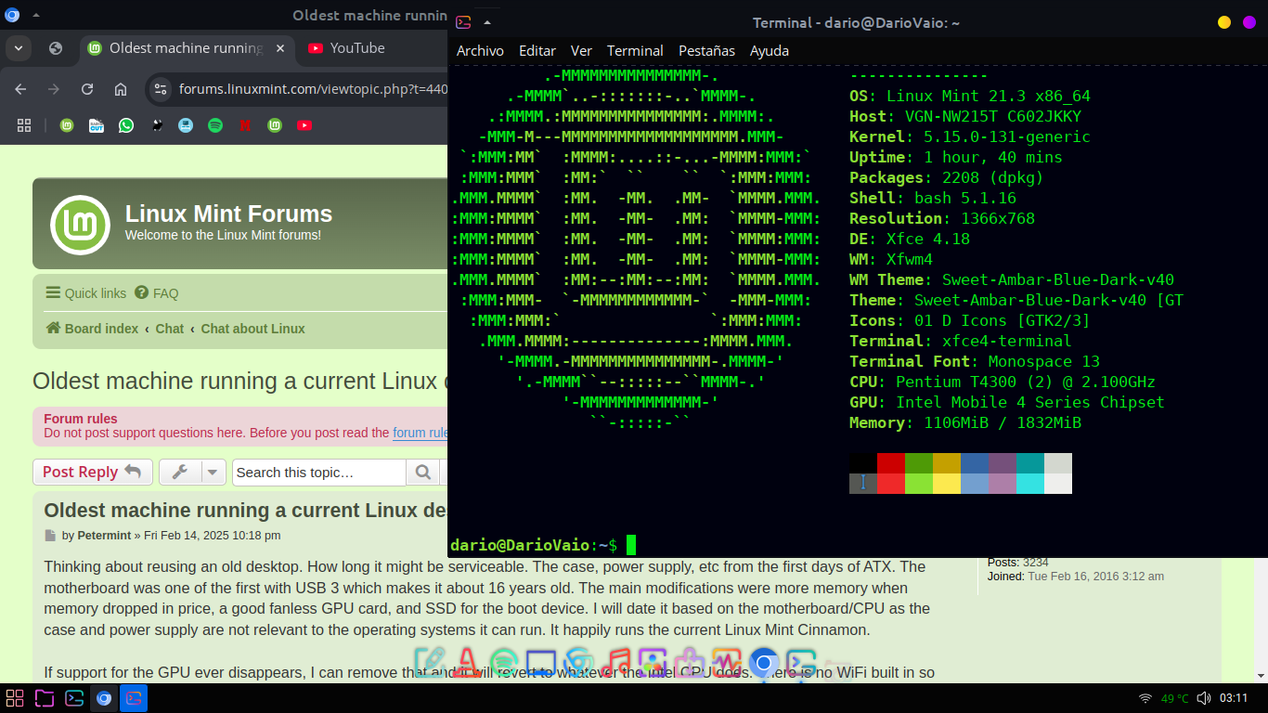Open the Spotify bookmark
The image size is (1268, 713).
[215, 125]
